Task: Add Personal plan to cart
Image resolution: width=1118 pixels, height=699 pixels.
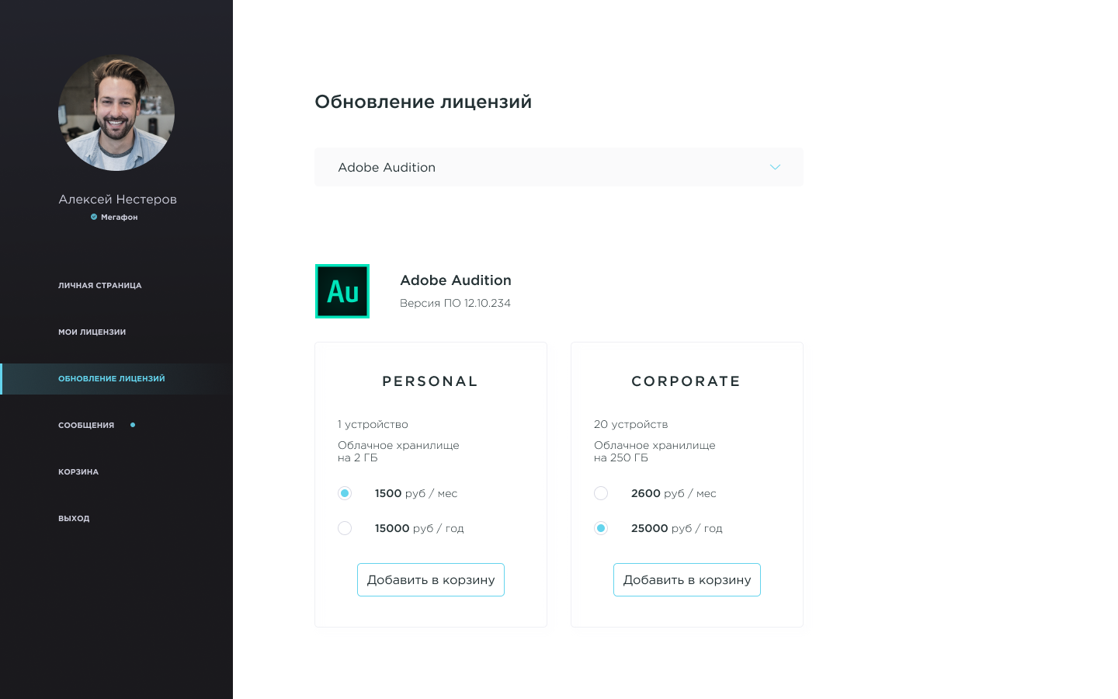Action: (431, 580)
